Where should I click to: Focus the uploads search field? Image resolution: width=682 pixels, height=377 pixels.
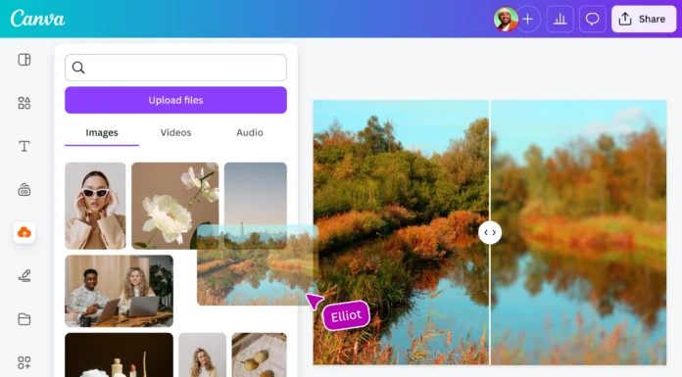click(175, 68)
